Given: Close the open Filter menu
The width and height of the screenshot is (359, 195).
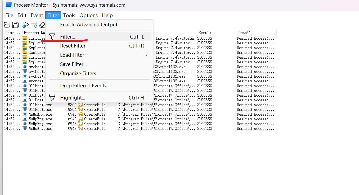Looking at the screenshot, I should click(53, 15).
